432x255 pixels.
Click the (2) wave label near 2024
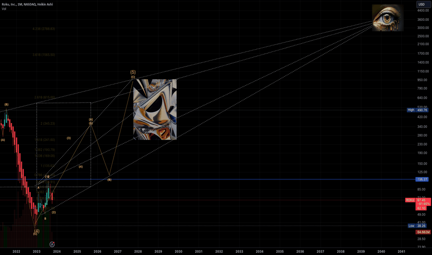click(x=54, y=212)
